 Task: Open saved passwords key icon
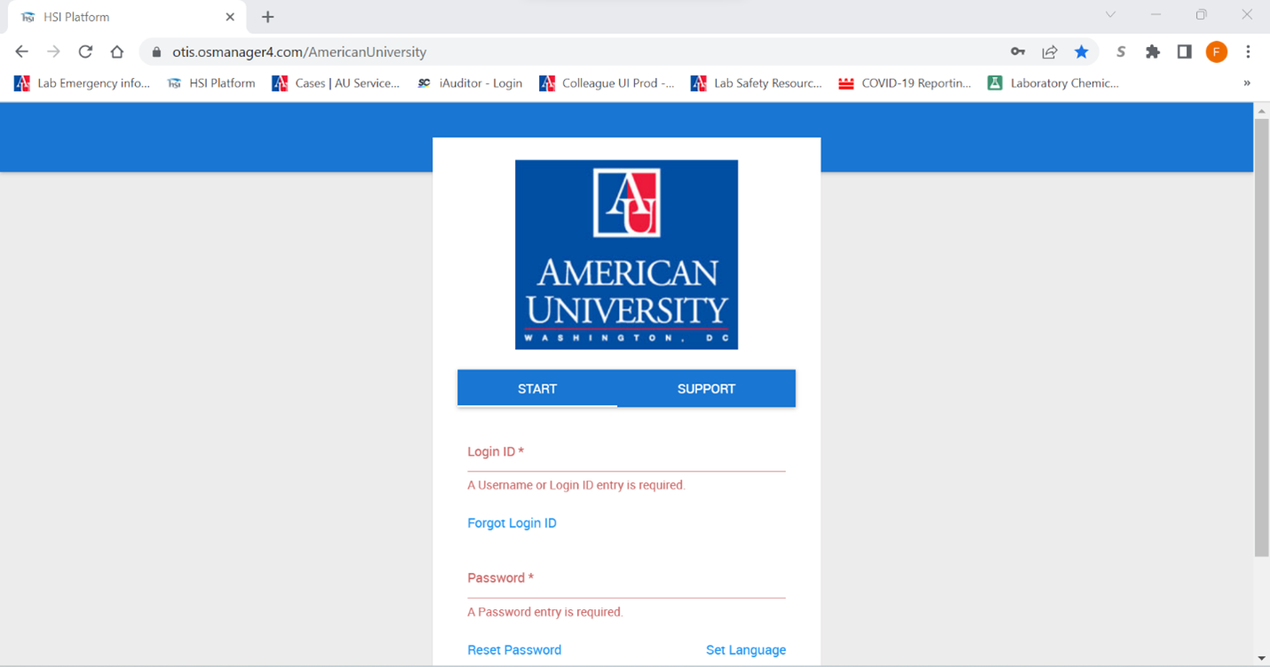[x=1018, y=52]
